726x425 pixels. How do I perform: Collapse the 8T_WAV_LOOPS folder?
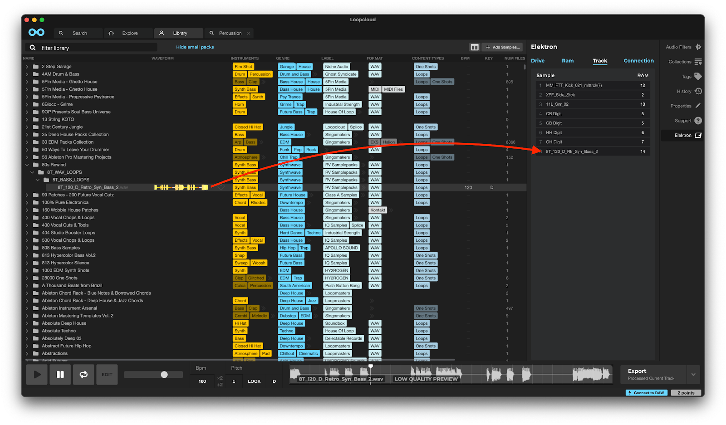[x=32, y=172]
